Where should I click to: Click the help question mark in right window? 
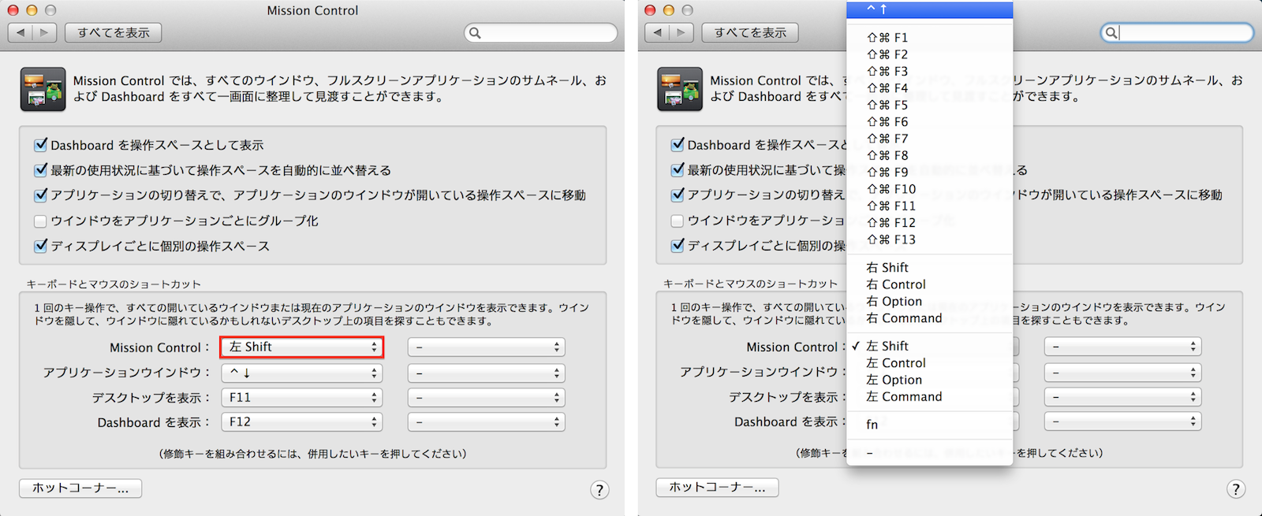(x=1236, y=489)
